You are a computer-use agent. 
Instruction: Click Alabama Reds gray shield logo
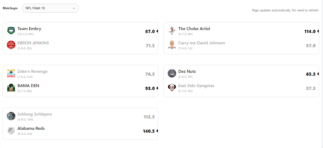[11, 130]
